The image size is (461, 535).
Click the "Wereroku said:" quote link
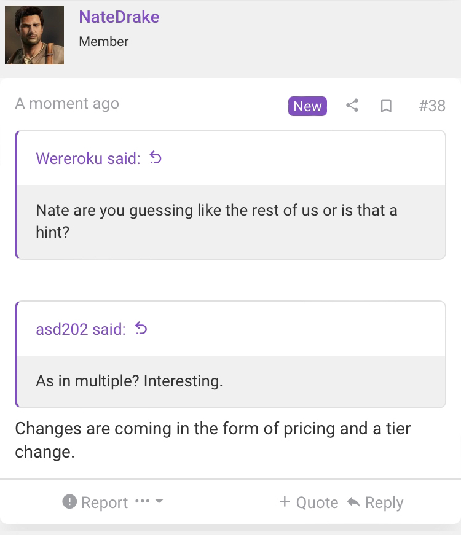pos(88,158)
